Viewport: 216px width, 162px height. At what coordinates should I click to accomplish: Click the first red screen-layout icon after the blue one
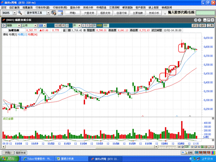(x=201, y=153)
